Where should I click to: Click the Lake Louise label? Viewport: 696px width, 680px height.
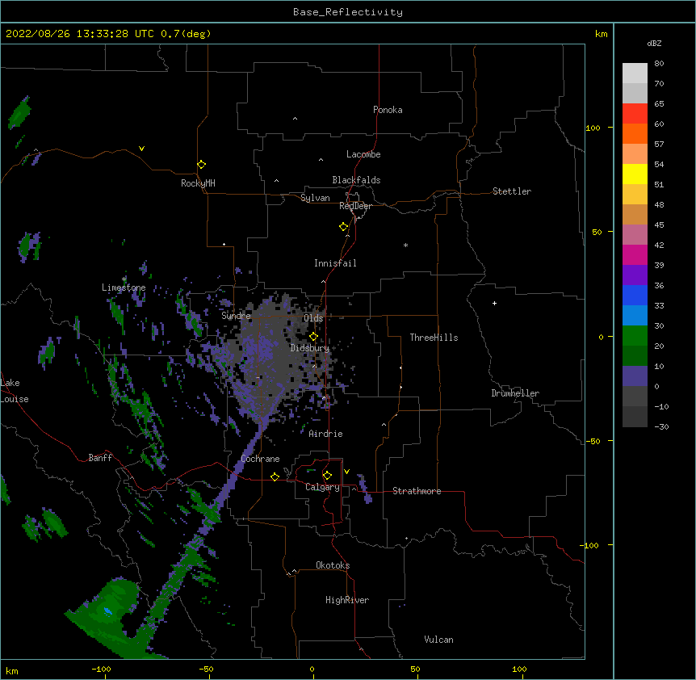coord(15,391)
